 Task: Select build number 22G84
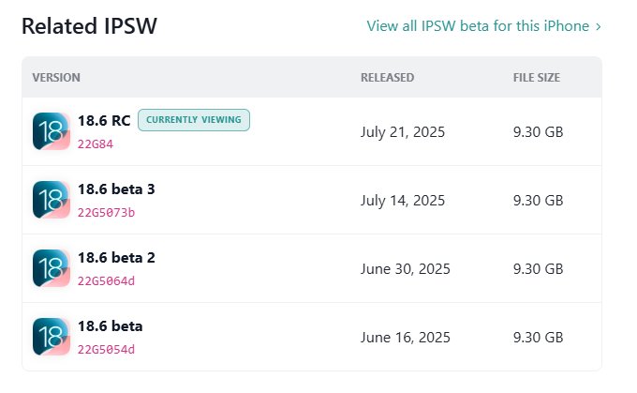point(95,144)
